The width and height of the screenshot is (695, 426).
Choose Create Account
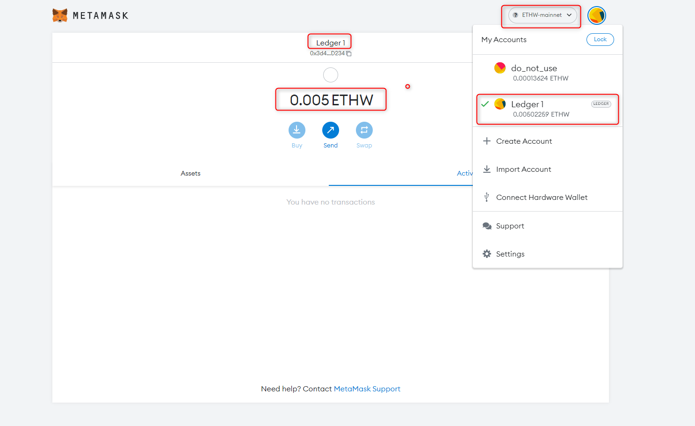click(x=523, y=141)
